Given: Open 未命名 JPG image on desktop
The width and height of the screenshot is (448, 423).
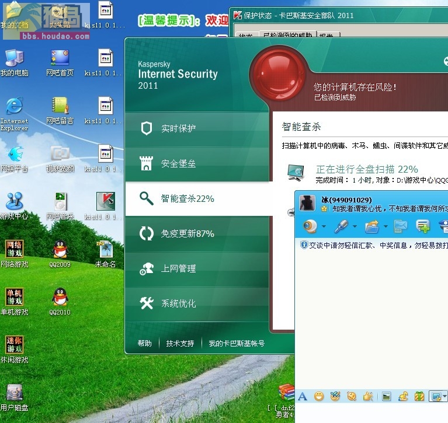Looking at the screenshot, I should [105, 254].
